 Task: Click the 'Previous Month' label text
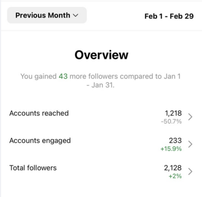coord(43,15)
